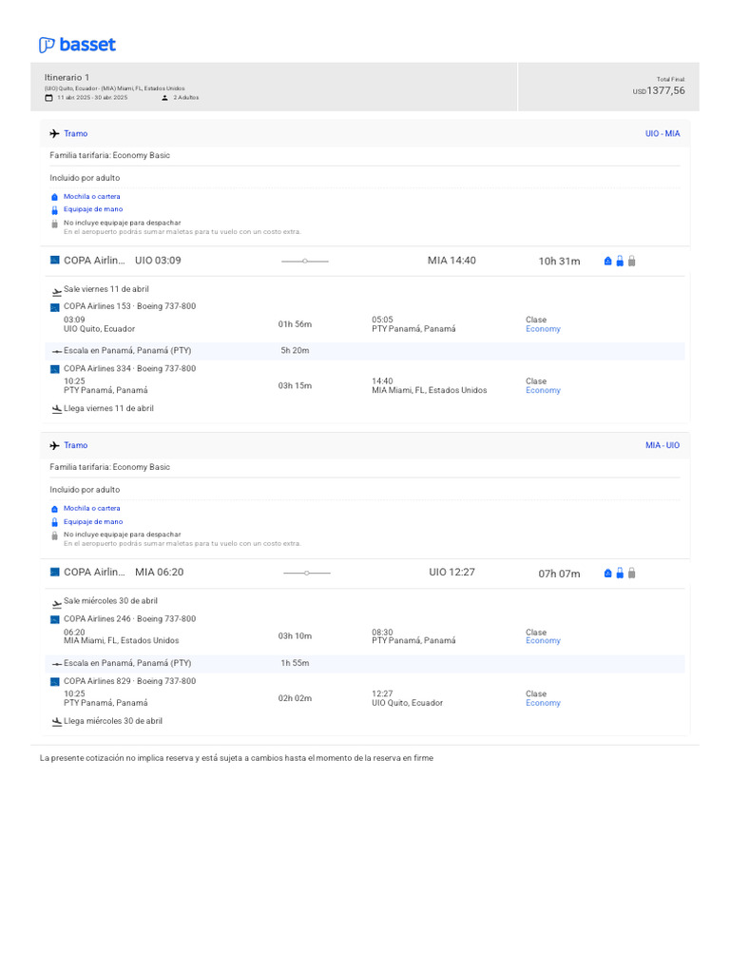
Task: Click landing icon beside Llega miércoles 30 de abril
Action: tap(56, 722)
